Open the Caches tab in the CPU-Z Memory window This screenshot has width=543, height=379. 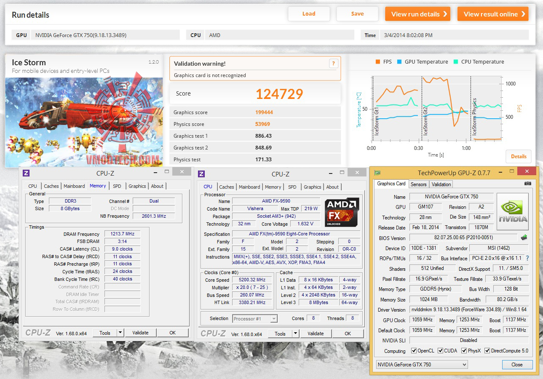point(51,186)
